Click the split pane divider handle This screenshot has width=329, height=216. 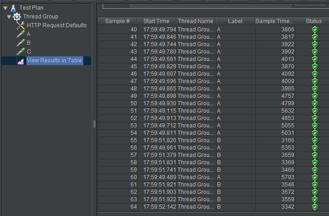coord(94,124)
